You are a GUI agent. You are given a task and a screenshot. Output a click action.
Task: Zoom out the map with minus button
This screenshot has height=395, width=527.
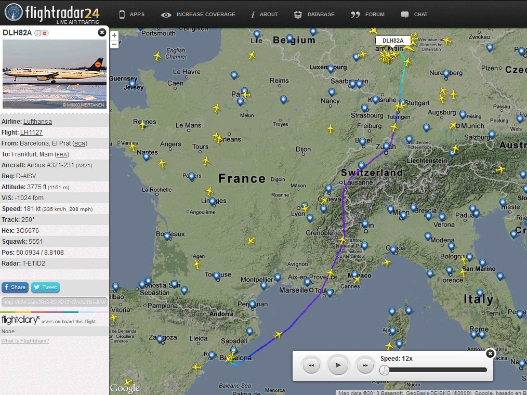tap(114, 44)
